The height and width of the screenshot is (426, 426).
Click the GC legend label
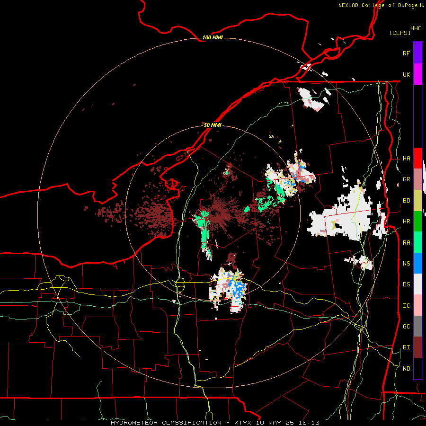click(x=406, y=327)
